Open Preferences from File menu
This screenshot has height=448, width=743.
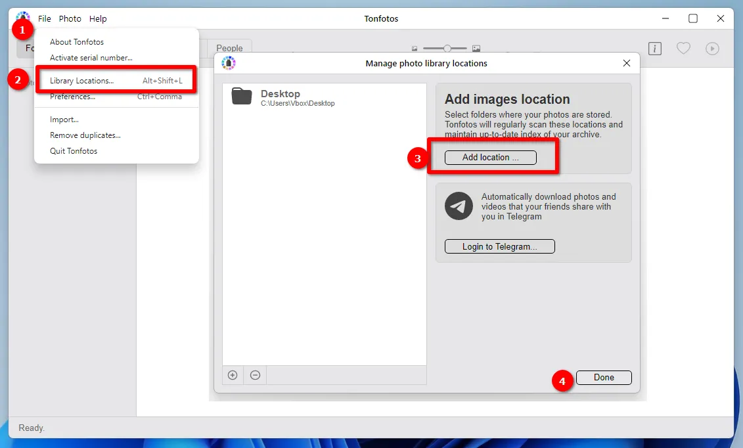tap(116, 97)
